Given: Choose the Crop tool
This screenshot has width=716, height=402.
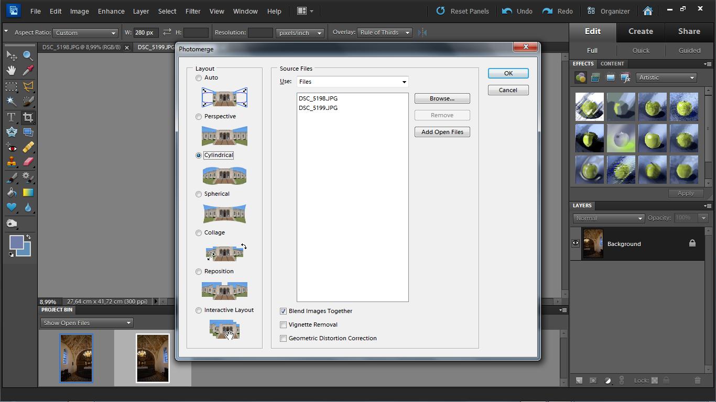Looking at the screenshot, I should tap(28, 117).
